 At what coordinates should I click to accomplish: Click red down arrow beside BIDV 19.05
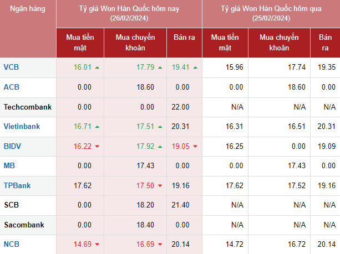click(195, 147)
